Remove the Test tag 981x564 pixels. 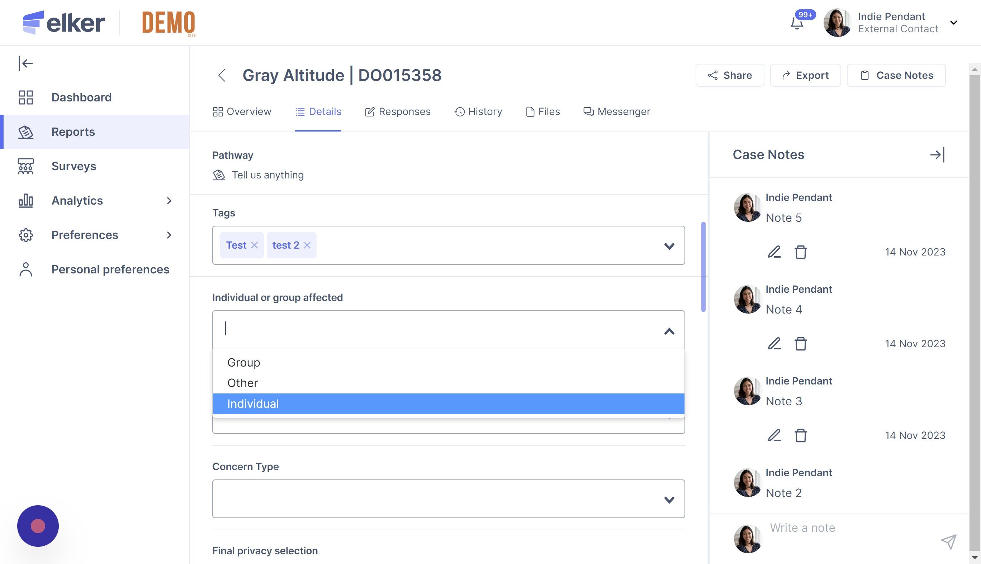click(x=254, y=245)
